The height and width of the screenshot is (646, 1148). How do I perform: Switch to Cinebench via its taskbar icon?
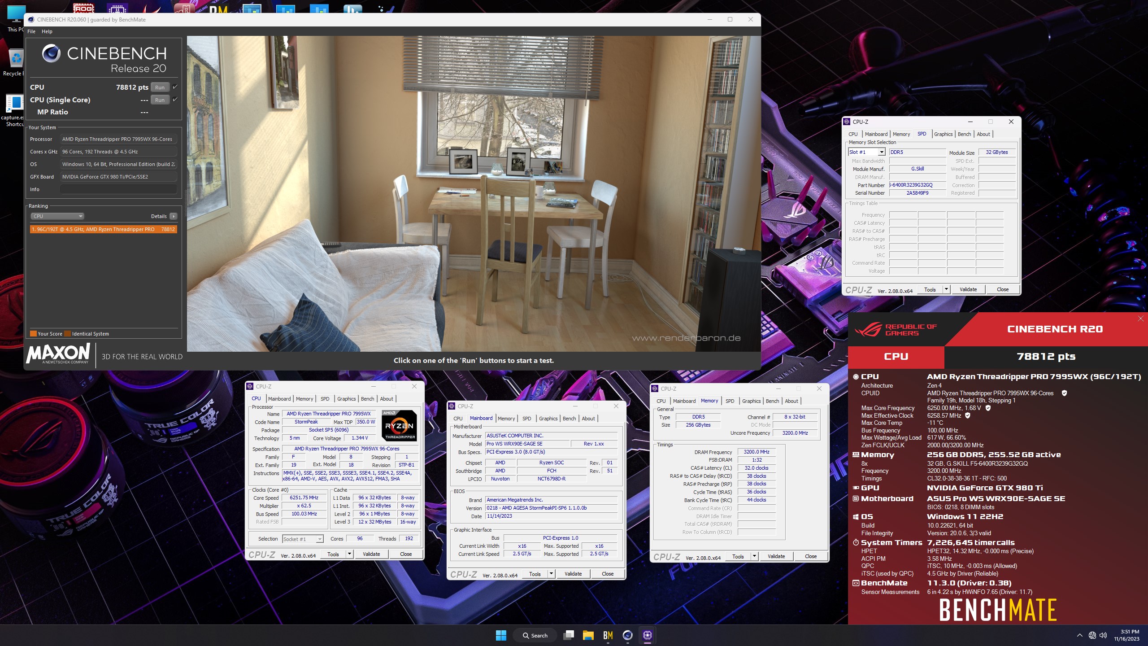(627, 635)
